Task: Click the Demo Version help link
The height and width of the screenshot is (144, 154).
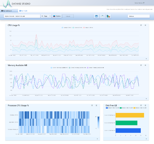Action: tap(139, 3)
